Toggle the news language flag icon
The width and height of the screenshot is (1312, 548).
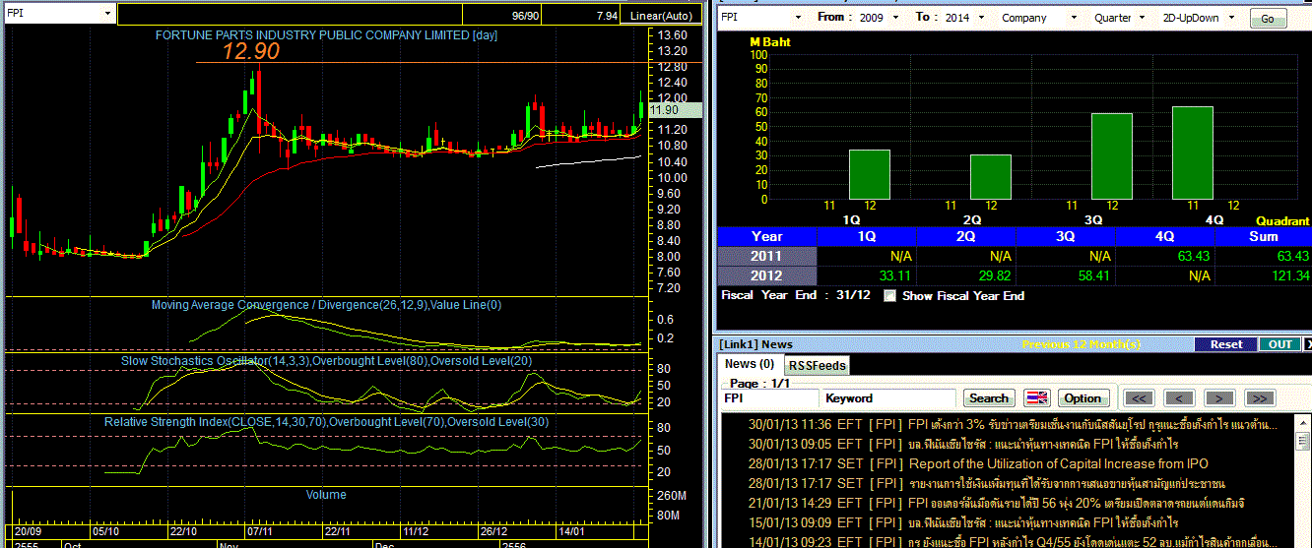[x=1037, y=397]
